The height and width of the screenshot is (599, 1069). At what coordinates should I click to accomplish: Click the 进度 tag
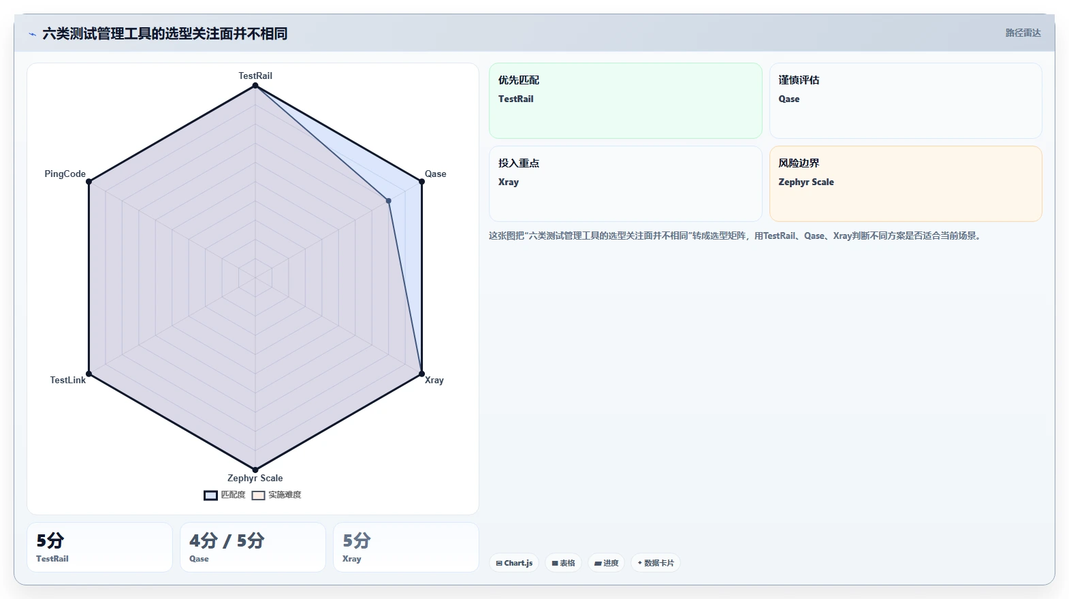click(606, 563)
